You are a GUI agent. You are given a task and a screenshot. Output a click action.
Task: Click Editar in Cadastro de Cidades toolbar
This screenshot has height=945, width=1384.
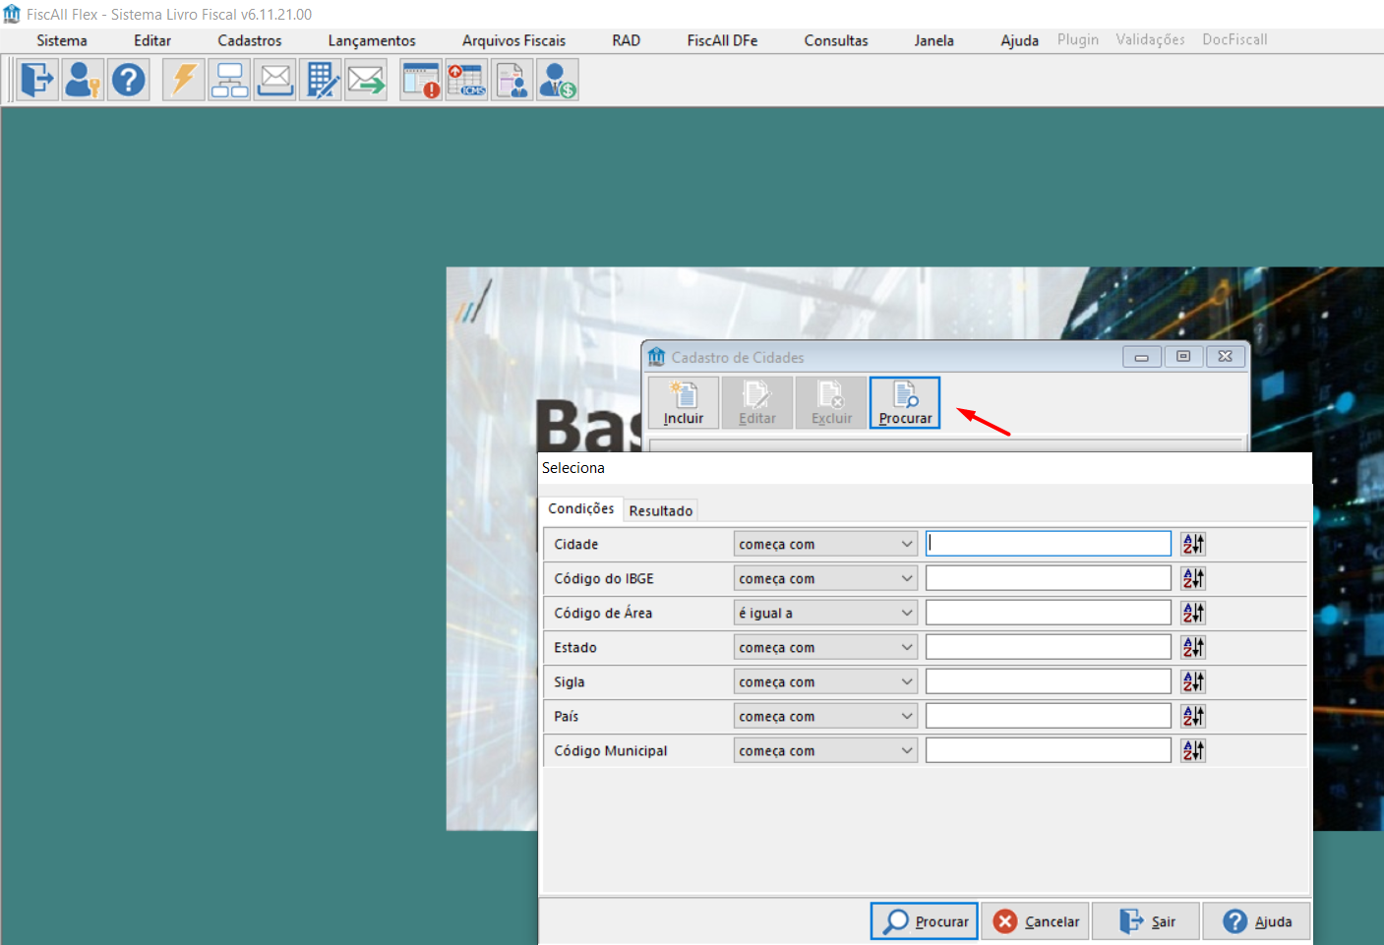[x=757, y=402]
